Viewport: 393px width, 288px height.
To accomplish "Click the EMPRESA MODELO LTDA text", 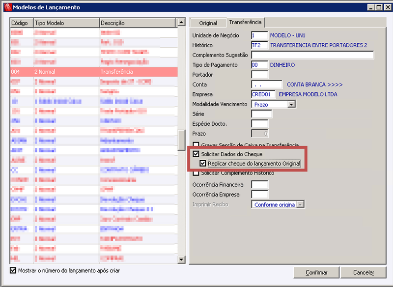I will coord(308,94).
